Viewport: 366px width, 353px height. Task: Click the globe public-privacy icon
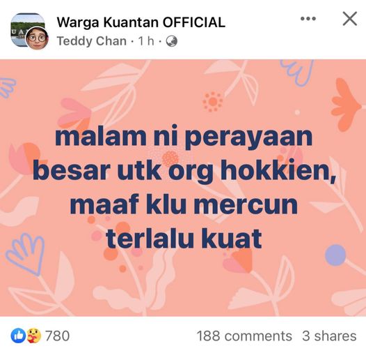172,41
